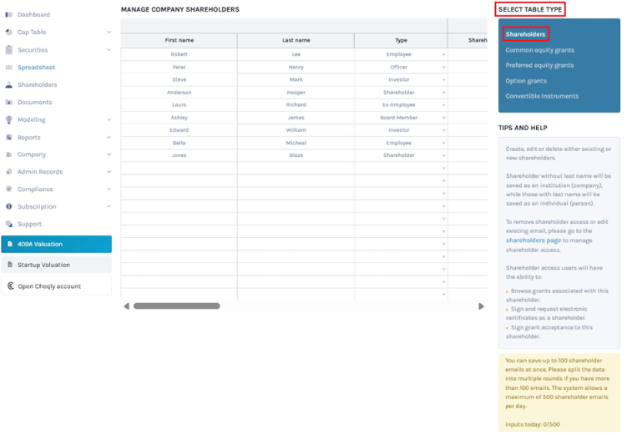Screen dimensions: 627x435
Task: Open Type dropdown for Ashley James
Action: pyautogui.click(x=443, y=118)
